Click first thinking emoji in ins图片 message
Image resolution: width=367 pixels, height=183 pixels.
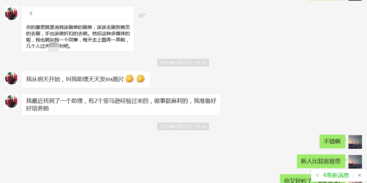click(x=130, y=79)
